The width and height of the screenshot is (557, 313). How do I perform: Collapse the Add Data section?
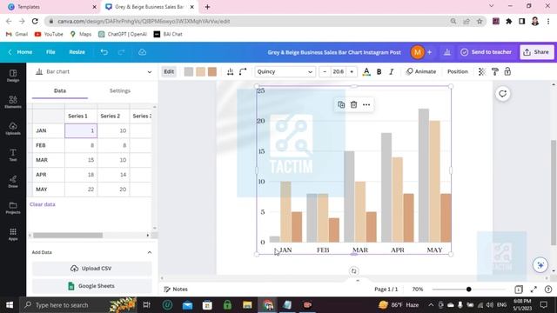coord(150,252)
